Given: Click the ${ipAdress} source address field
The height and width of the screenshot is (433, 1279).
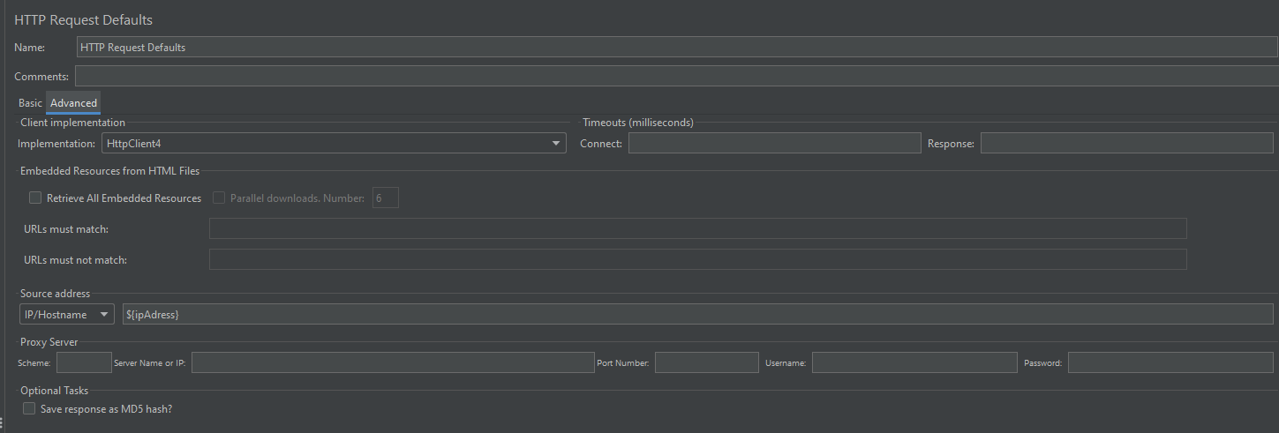Looking at the screenshot, I should pyautogui.click(x=697, y=314).
